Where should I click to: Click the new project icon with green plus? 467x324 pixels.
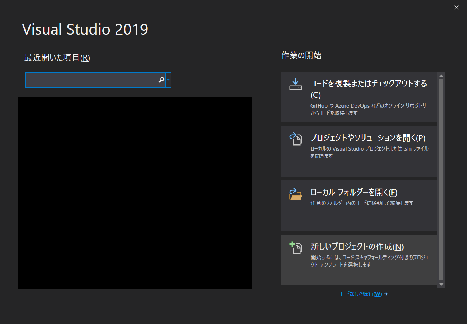[296, 248]
